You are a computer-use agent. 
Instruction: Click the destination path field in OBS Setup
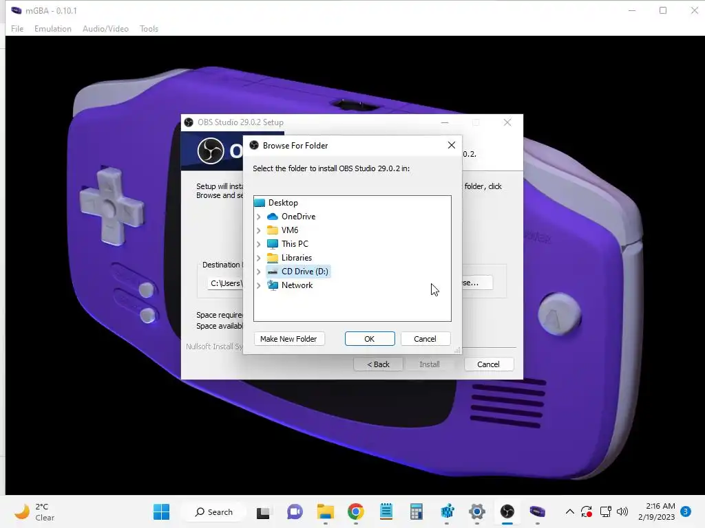tap(226, 283)
